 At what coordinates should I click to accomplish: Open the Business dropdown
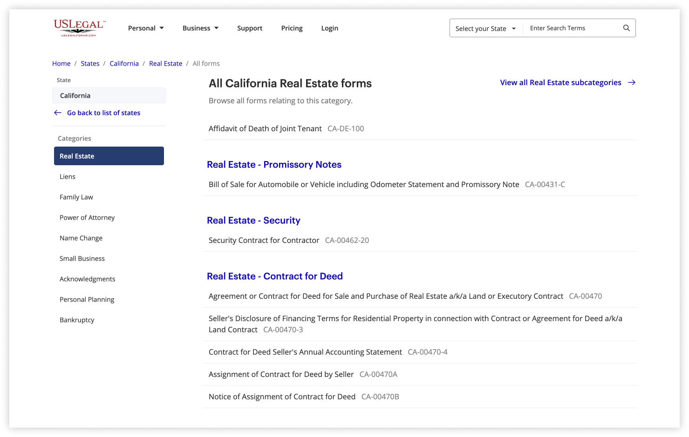[x=200, y=28]
